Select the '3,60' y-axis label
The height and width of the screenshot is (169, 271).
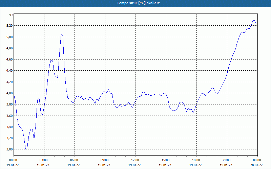pyautogui.click(x=10, y=116)
